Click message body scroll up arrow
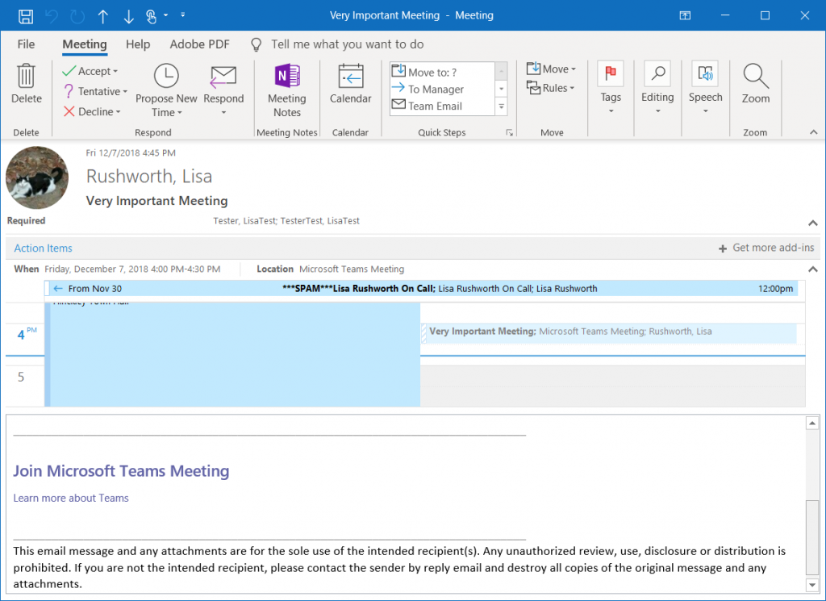826x601 pixels. (x=812, y=423)
